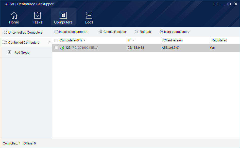Image resolution: width=240 pixels, height=148 pixels.
Task: Click the More operations ellipsis icon
Action: [161, 32]
